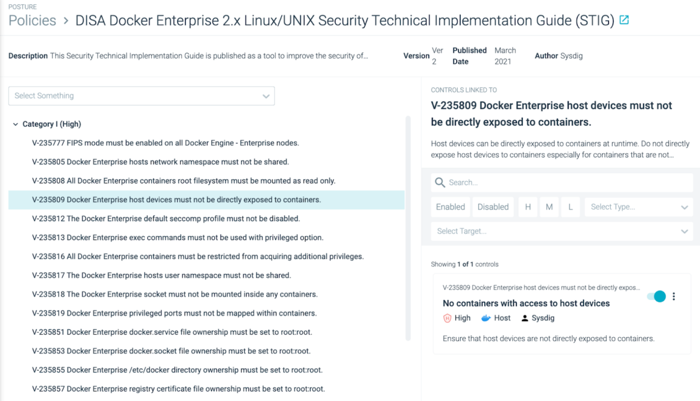Toggle the Enabled controls filter
The height and width of the screenshot is (401, 700).
[451, 207]
